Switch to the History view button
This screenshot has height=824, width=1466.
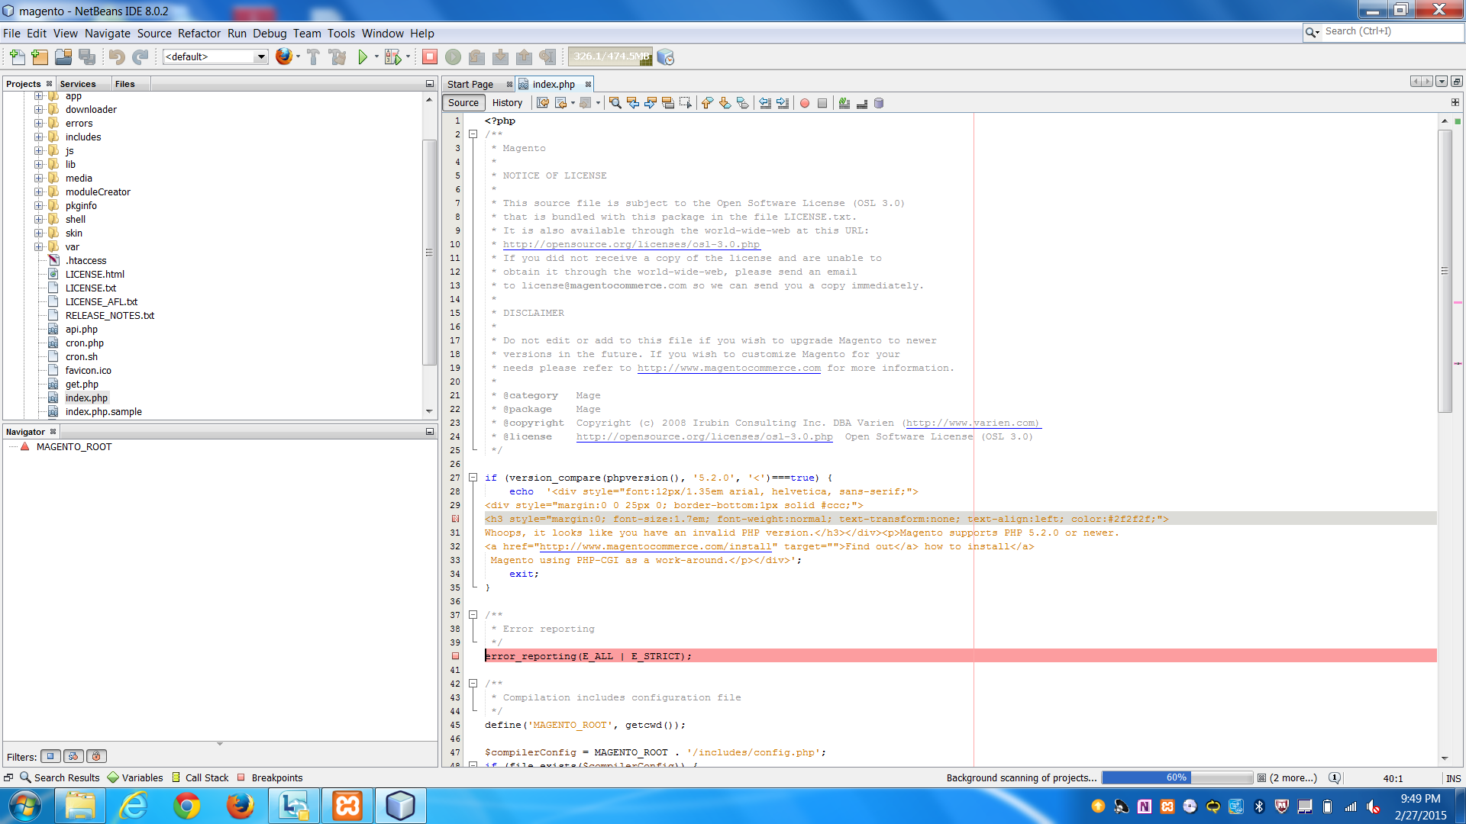pos(507,103)
